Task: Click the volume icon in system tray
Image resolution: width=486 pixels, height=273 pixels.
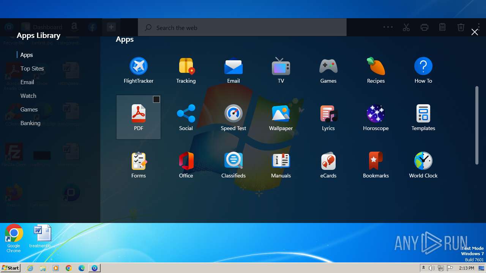Action: (x=432, y=268)
